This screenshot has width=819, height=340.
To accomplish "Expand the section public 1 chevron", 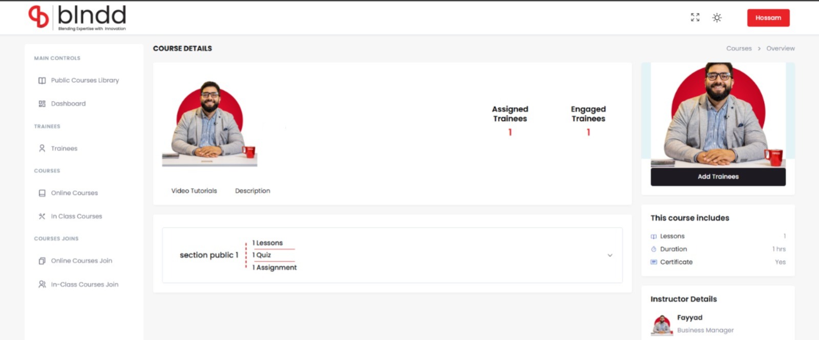I will [610, 255].
